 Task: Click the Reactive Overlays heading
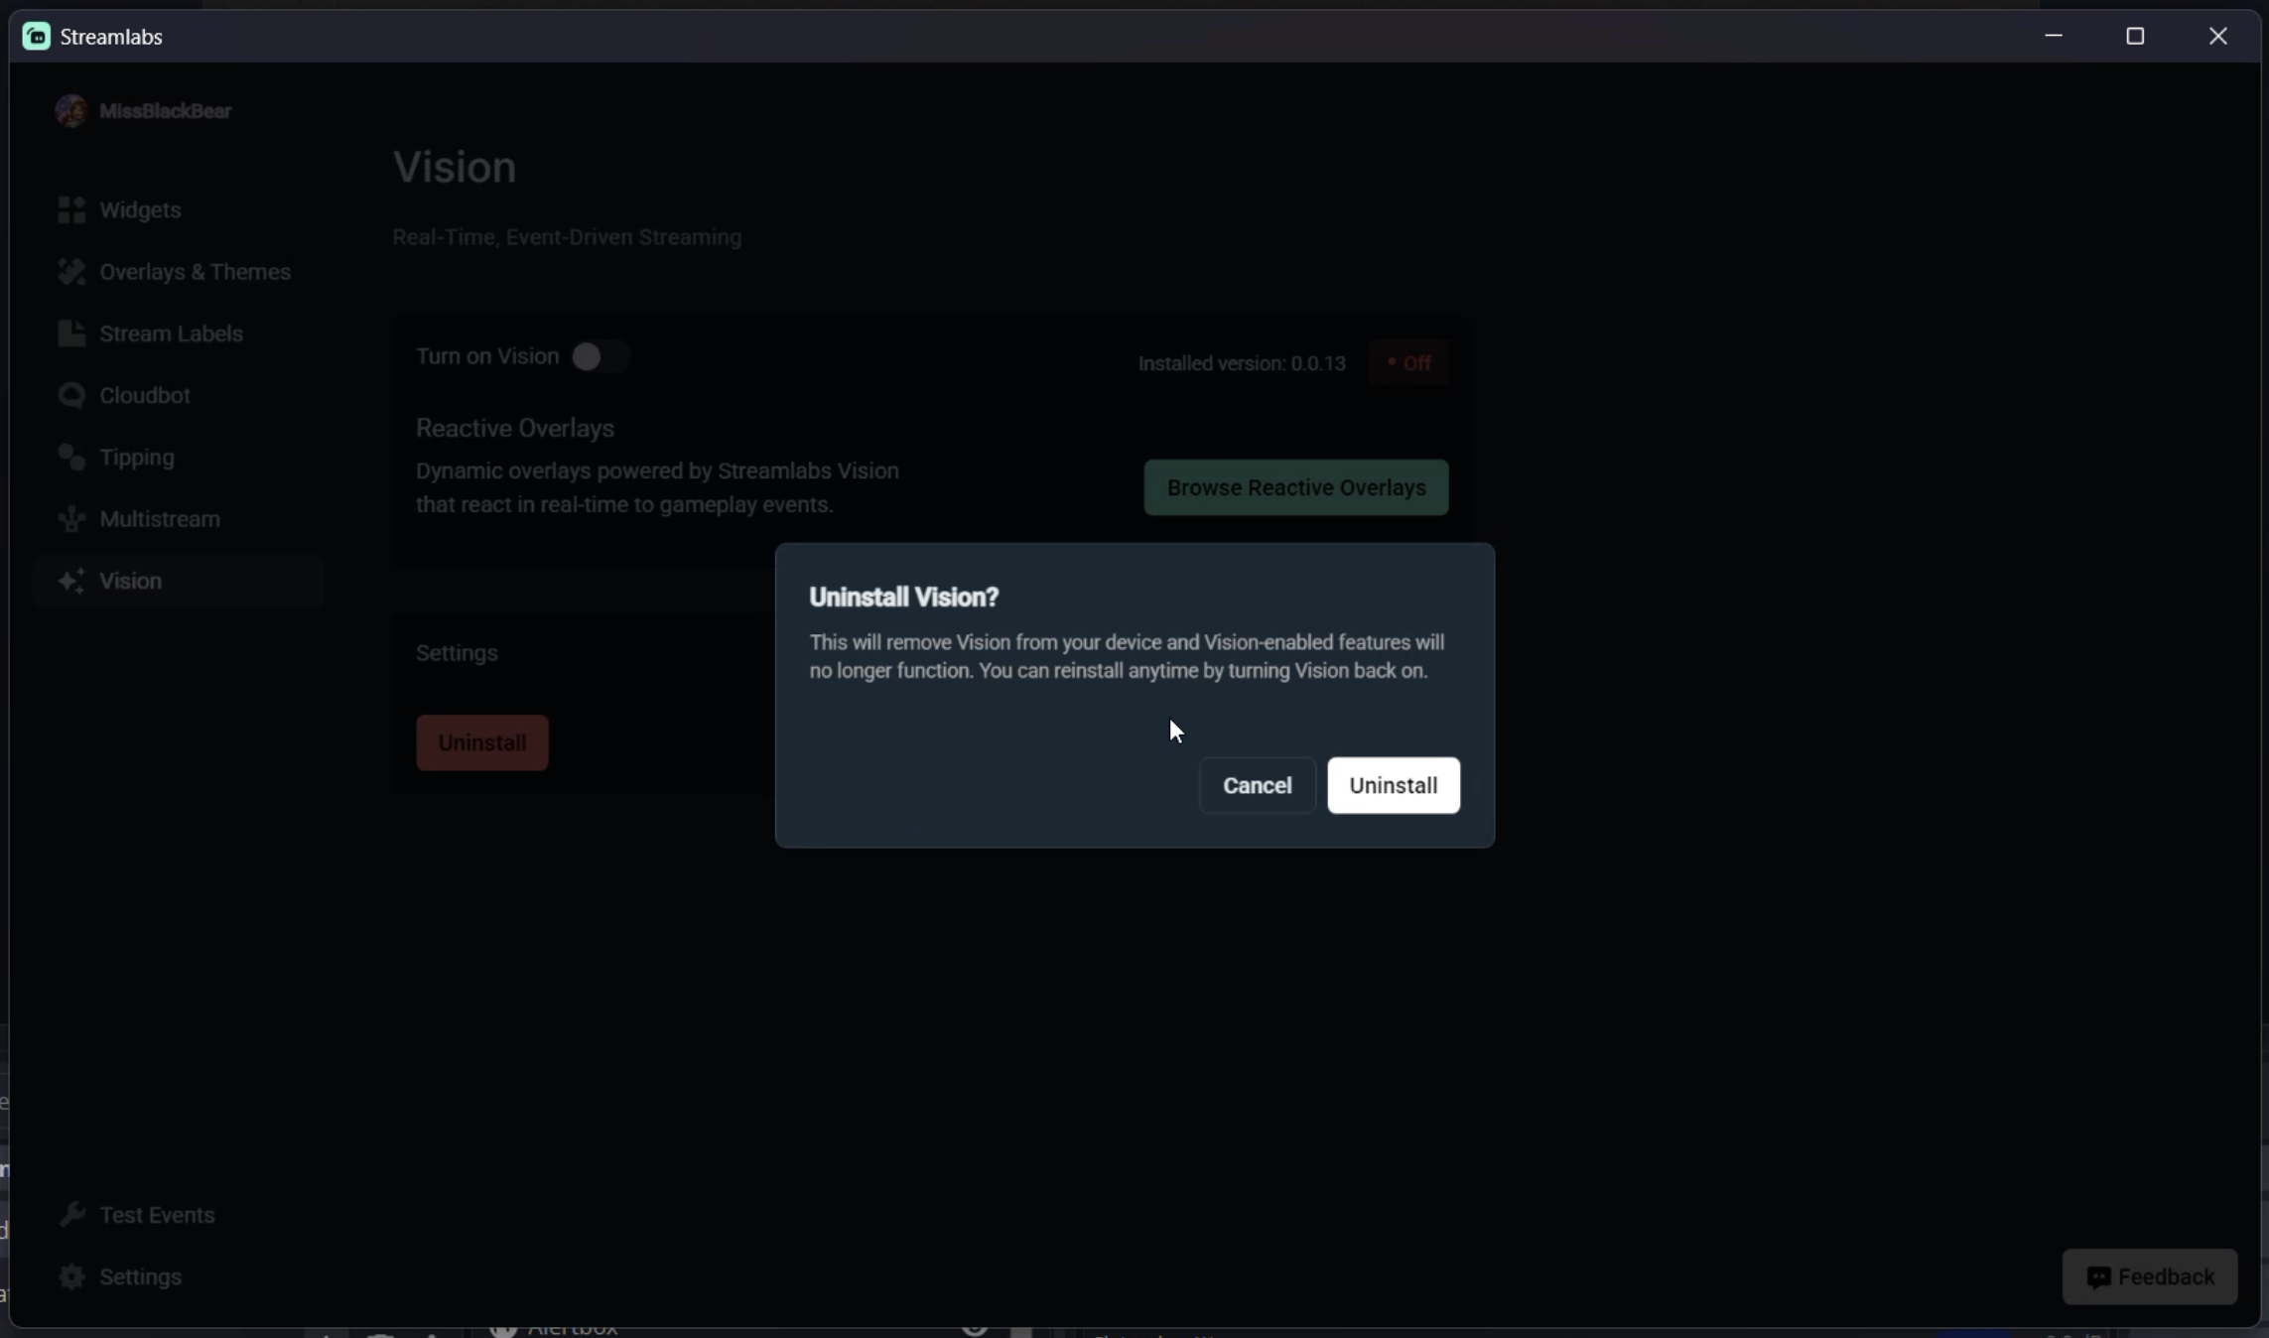pos(515,428)
